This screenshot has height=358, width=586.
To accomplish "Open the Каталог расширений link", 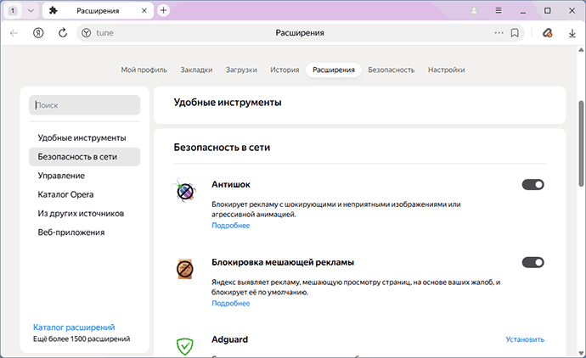I will point(74,327).
